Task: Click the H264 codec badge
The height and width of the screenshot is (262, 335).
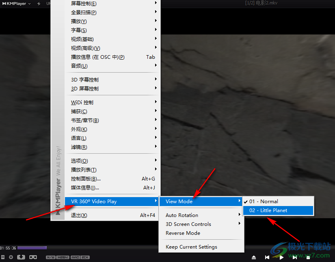Action: (63, 257)
